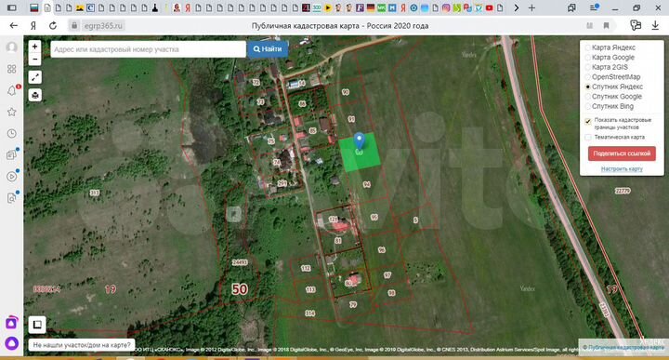Toggle Показать кадастровые границы участков checkbox
Screen dimensions: 669x360
588,121
